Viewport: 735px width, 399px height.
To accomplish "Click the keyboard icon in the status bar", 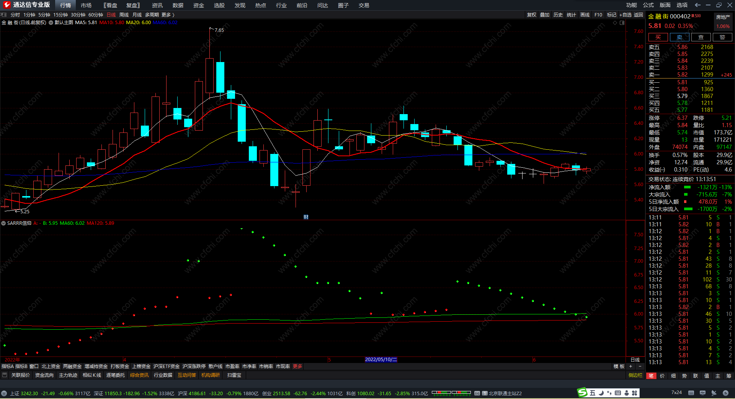I will point(691,393).
